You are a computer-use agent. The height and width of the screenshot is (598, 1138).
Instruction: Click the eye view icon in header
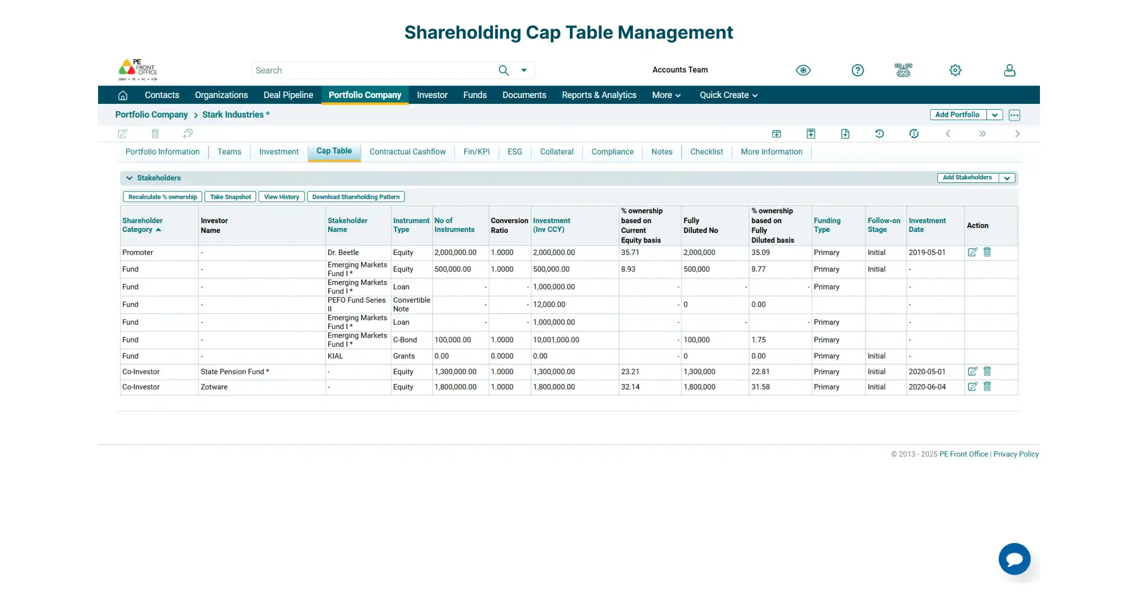coord(803,70)
